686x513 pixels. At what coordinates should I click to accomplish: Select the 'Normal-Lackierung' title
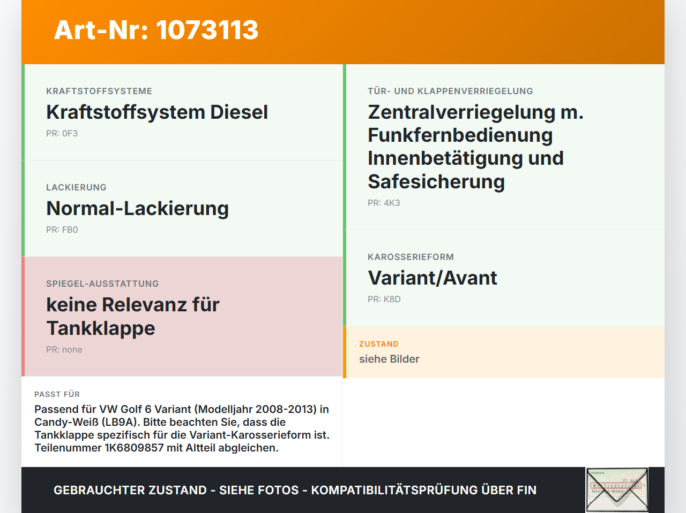tap(138, 209)
